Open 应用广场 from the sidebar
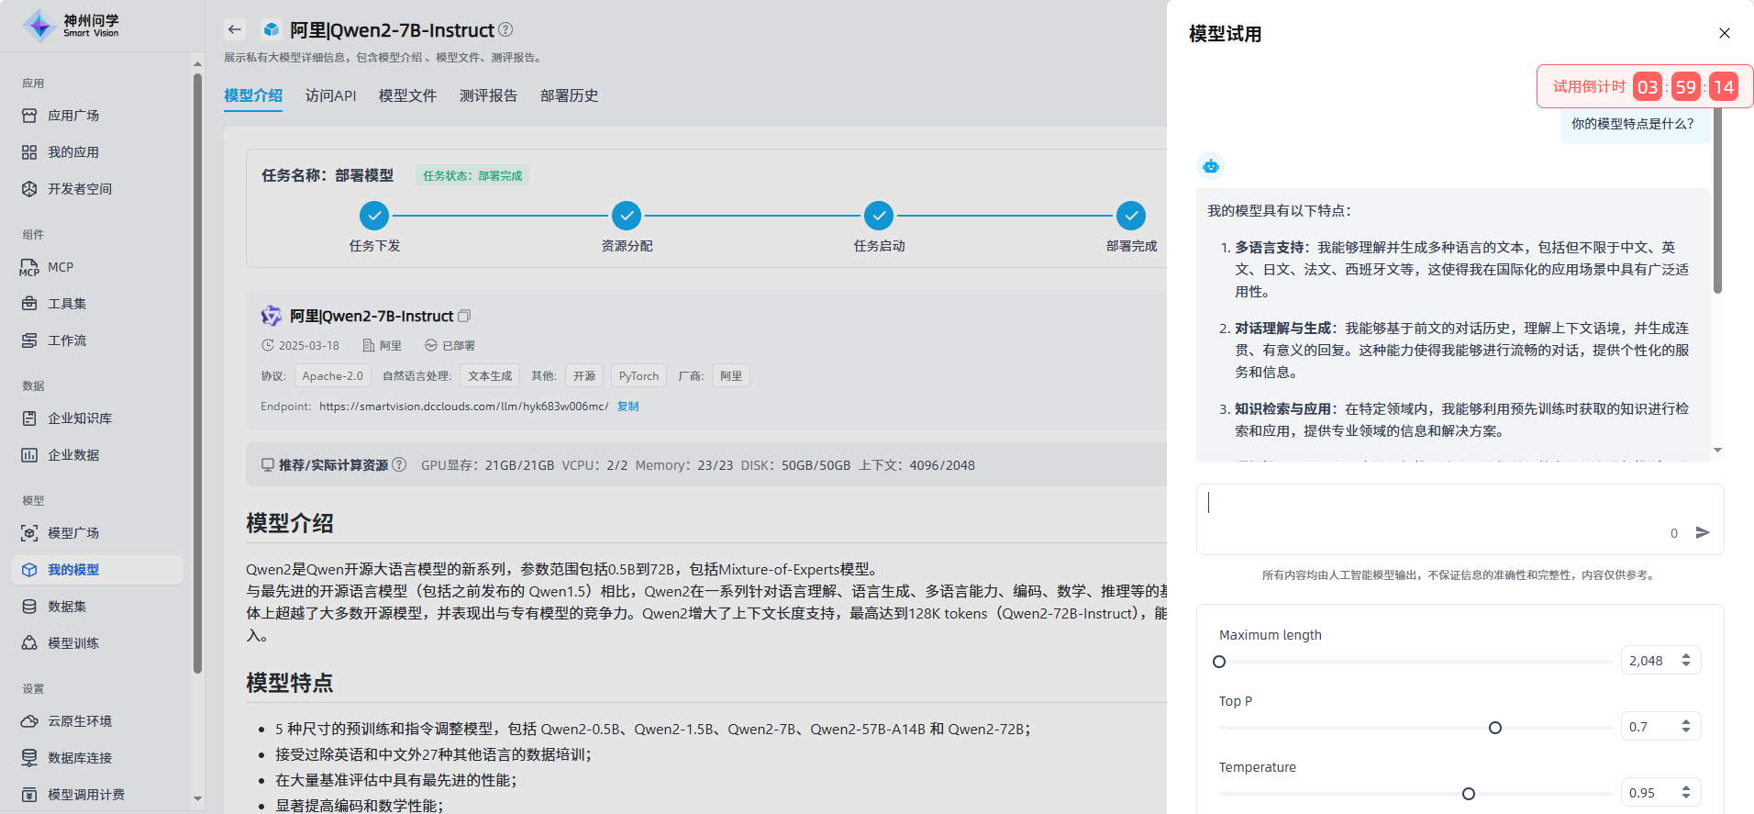This screenshot has width=1754, height=814. coord(73,116)
